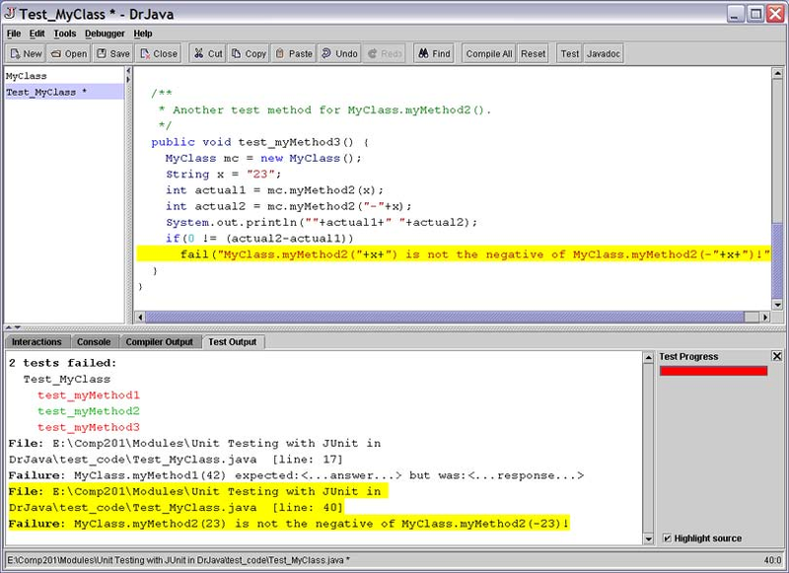This screenshot has width=789, height=573.
Task: Collapse the bottom pane using the divider arrows
Action: point(17,327)
